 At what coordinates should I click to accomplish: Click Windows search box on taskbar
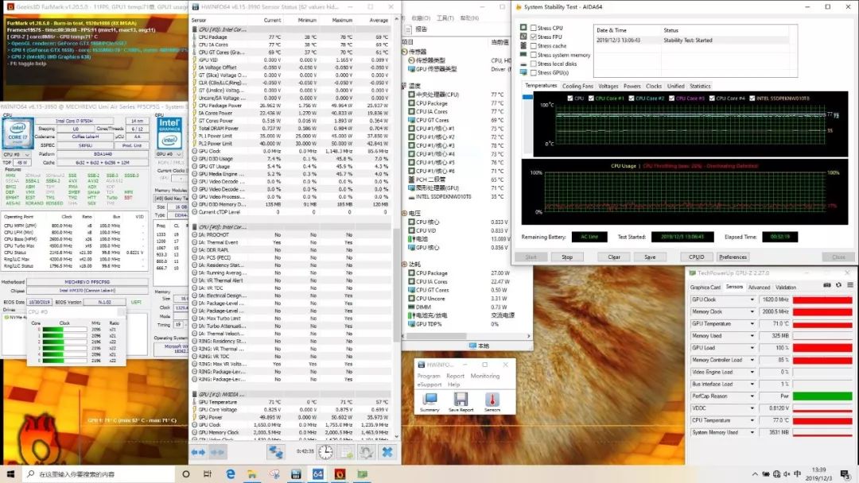(99, 473)
